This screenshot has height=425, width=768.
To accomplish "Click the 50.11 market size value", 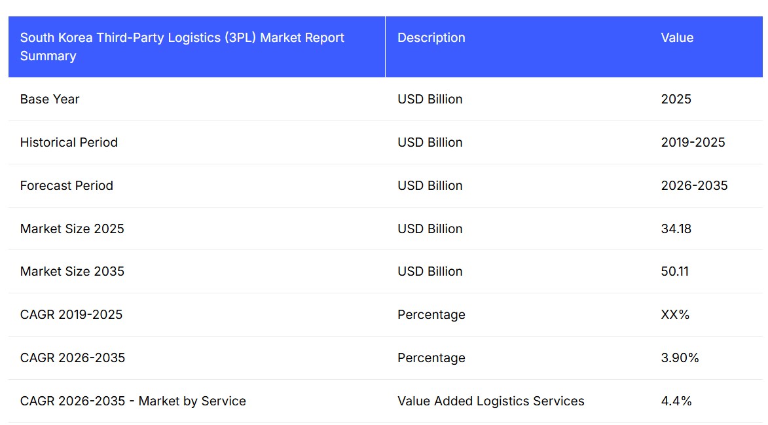I will (x=674, y=272).
